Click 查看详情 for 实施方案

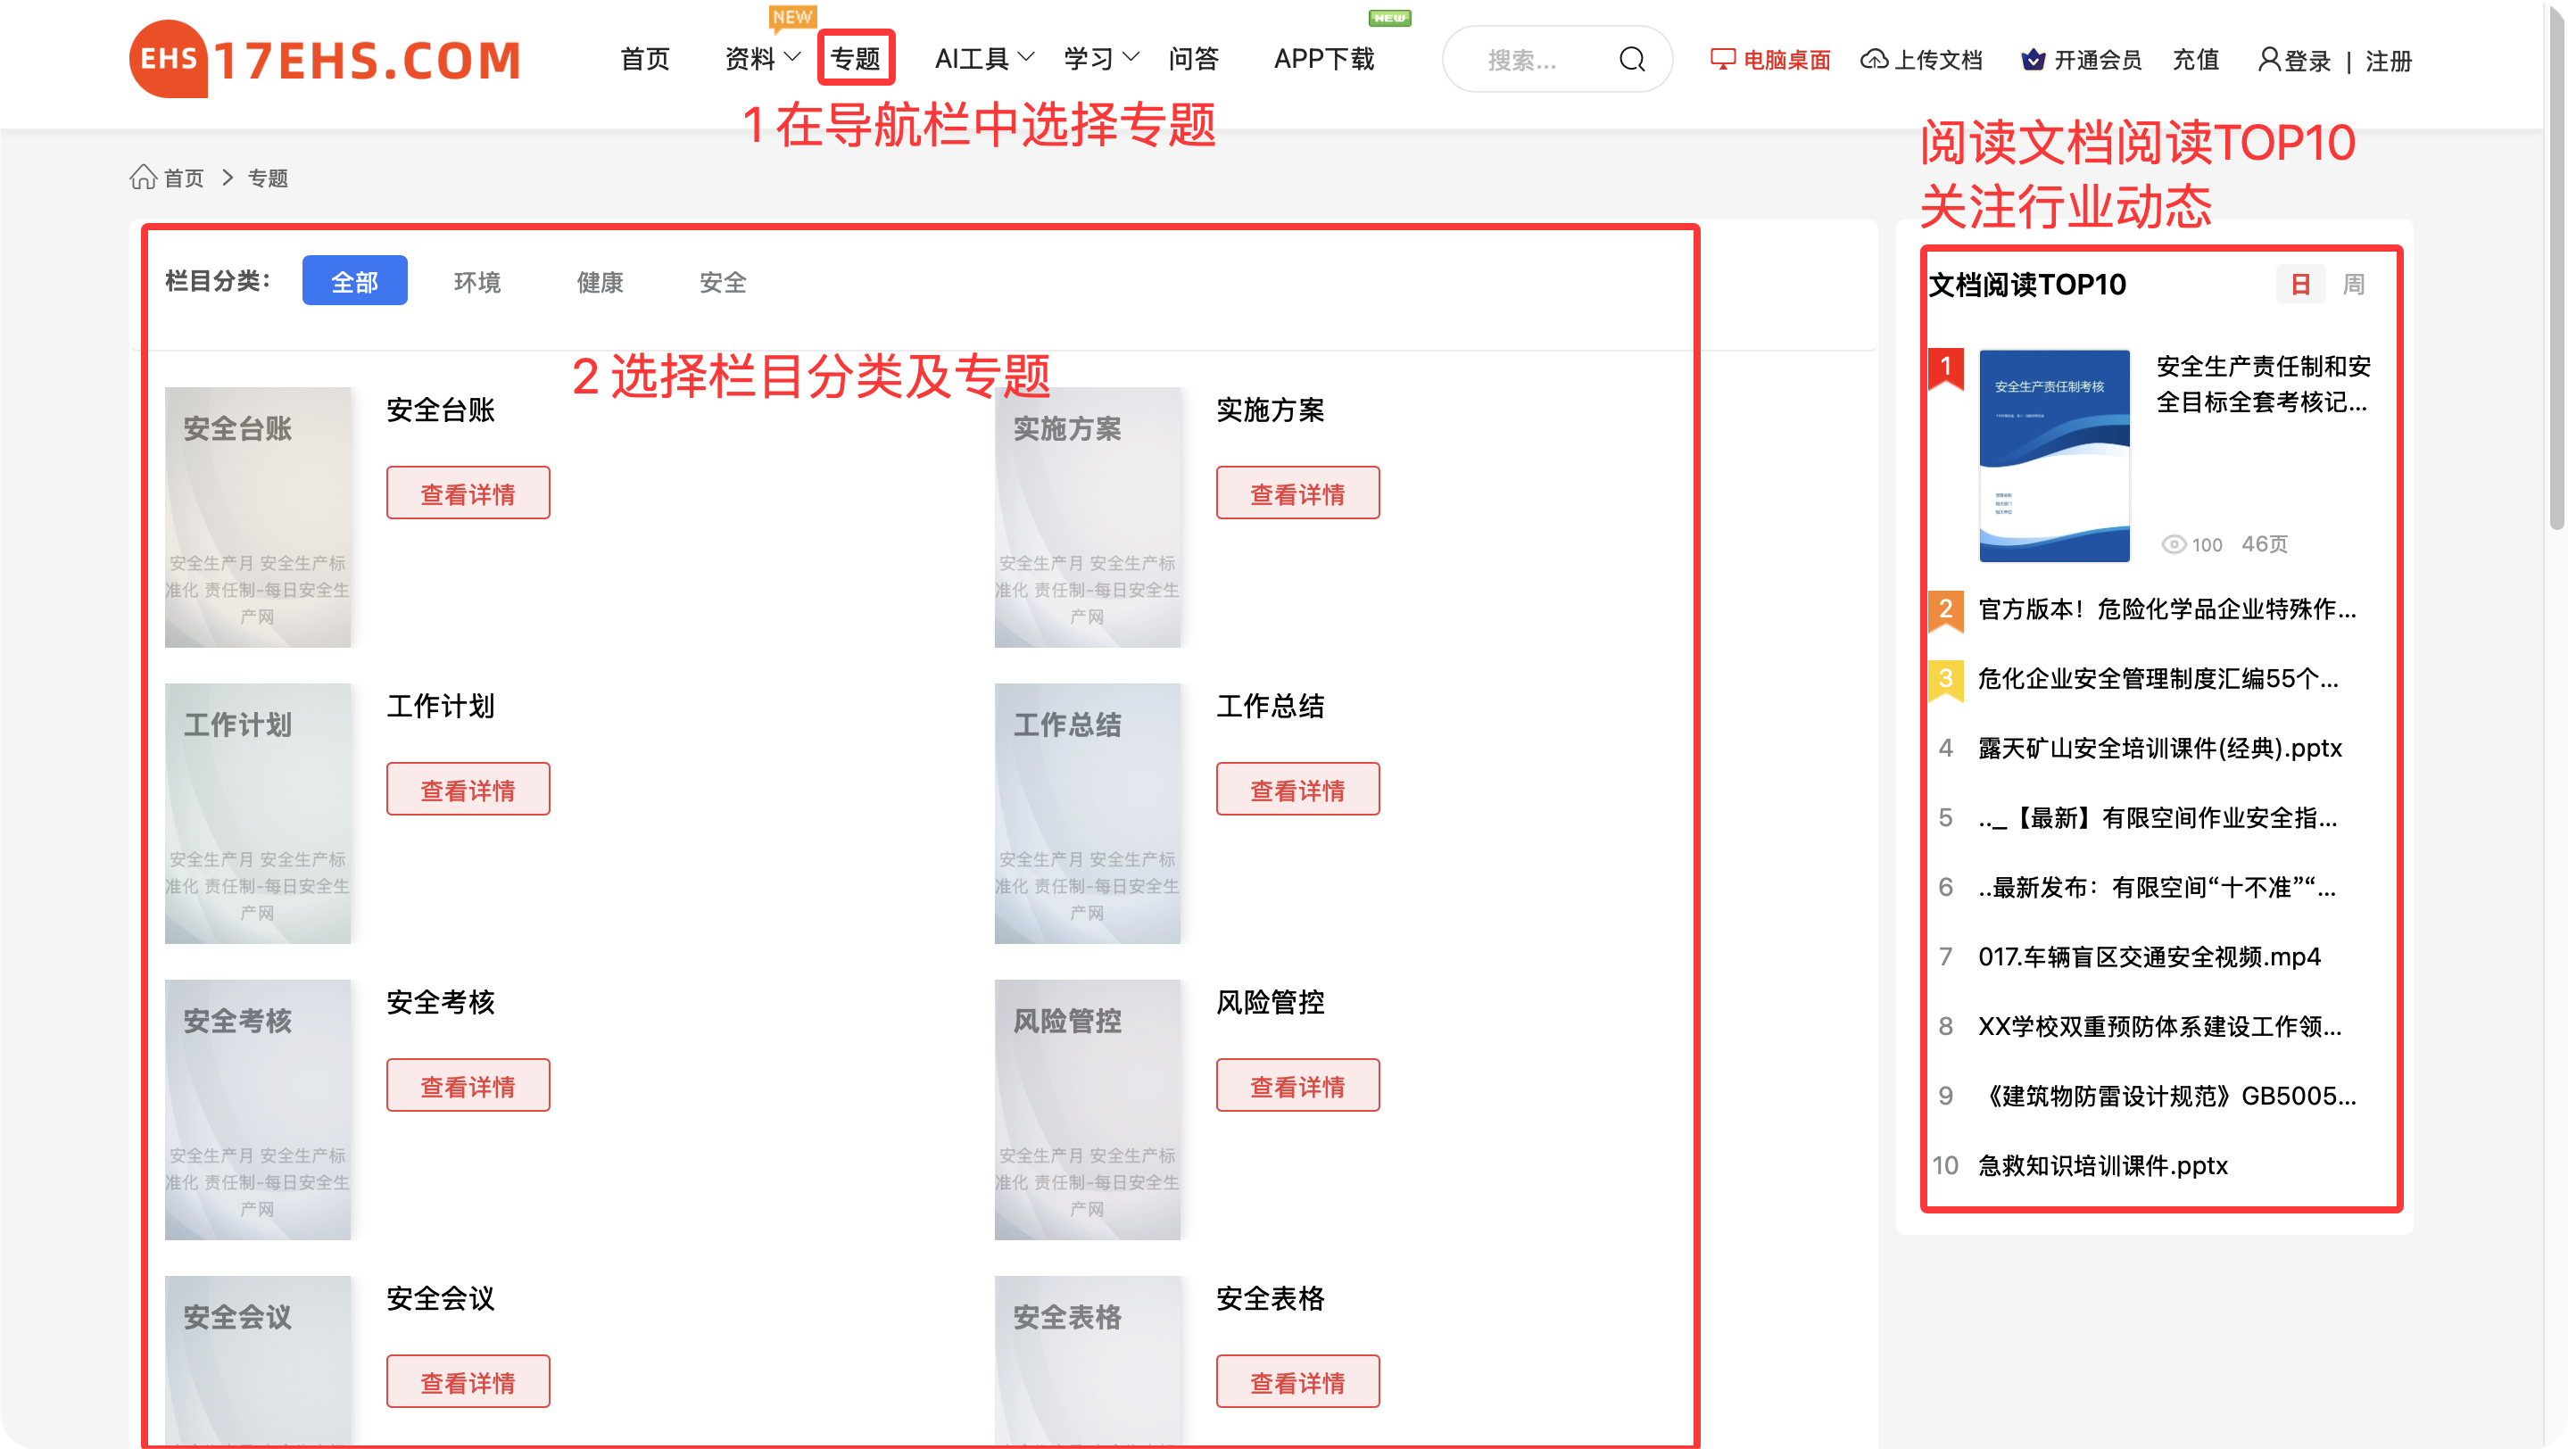(x=1298, y=493)
